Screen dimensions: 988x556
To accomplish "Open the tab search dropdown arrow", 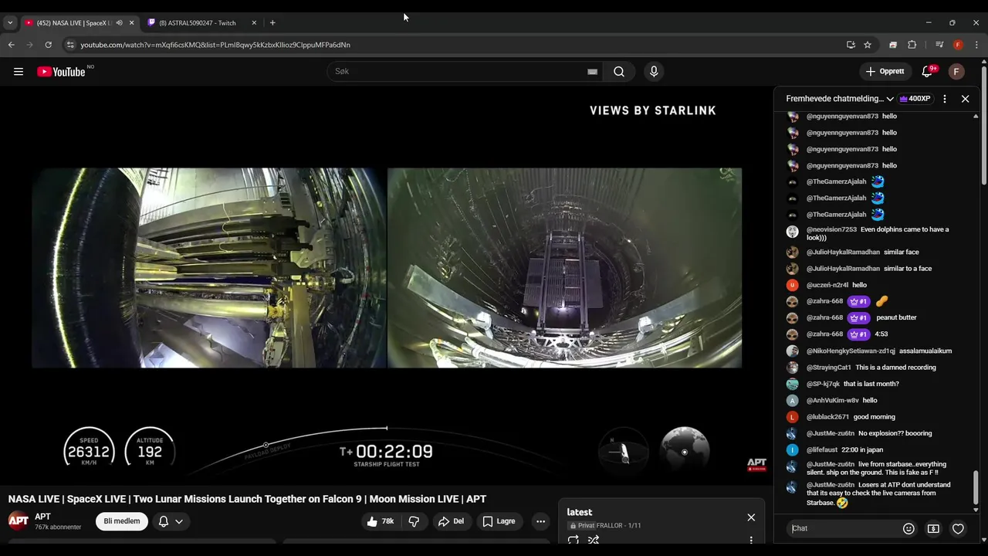I will pos(10,23).
